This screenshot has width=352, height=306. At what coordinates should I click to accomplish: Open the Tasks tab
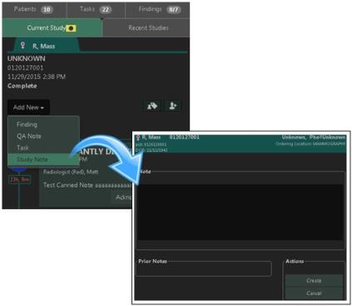pos(96,10)
